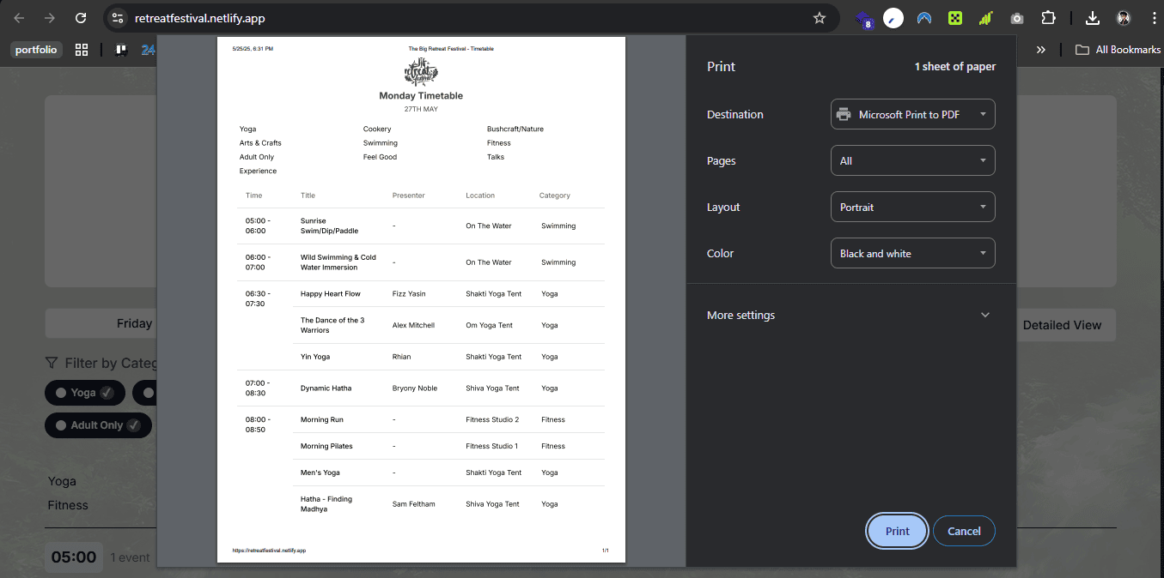Viewport: 1164px width, 578px height.
Task: Open the Destination dropdown Microsoft Print to PDF
Action: point(912,114)
